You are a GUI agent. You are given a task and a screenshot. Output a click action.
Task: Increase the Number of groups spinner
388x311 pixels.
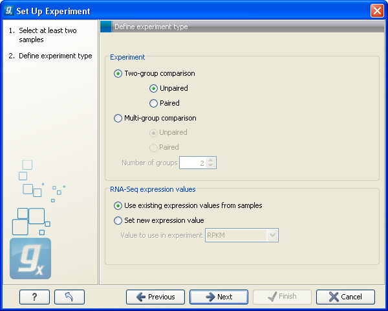(x=211, y=160)
